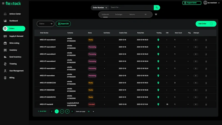Image resolution: width=222 pixels, height=125 pixels.
Task: Open tracking pin for order reserveitem3
Action: (x=158, y=54)
